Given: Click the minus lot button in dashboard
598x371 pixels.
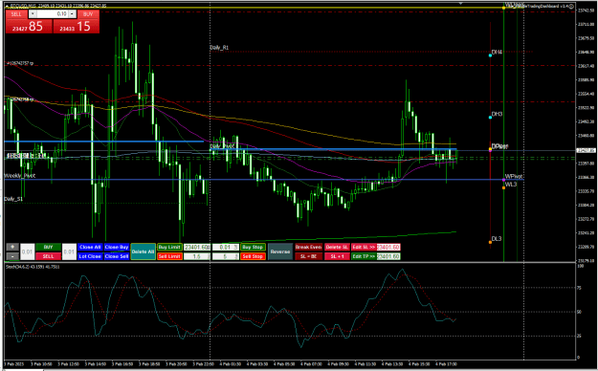Looking at the screenshot, I should point(12,256).
